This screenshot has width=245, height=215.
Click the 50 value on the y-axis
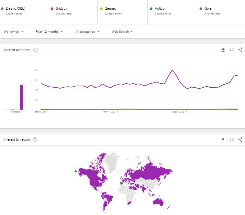pyautogui.click(x=36, y=90)
